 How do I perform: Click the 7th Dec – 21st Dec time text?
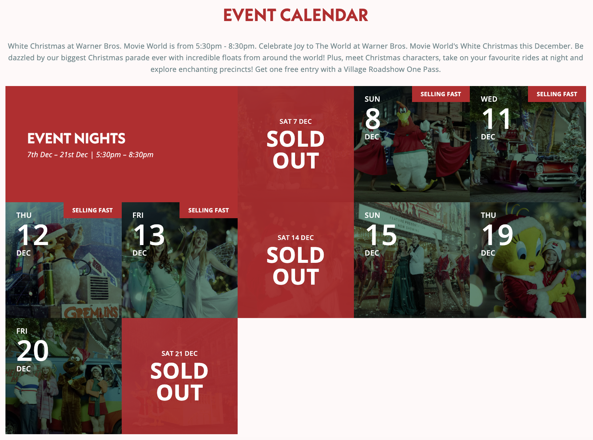coord(90,155)
